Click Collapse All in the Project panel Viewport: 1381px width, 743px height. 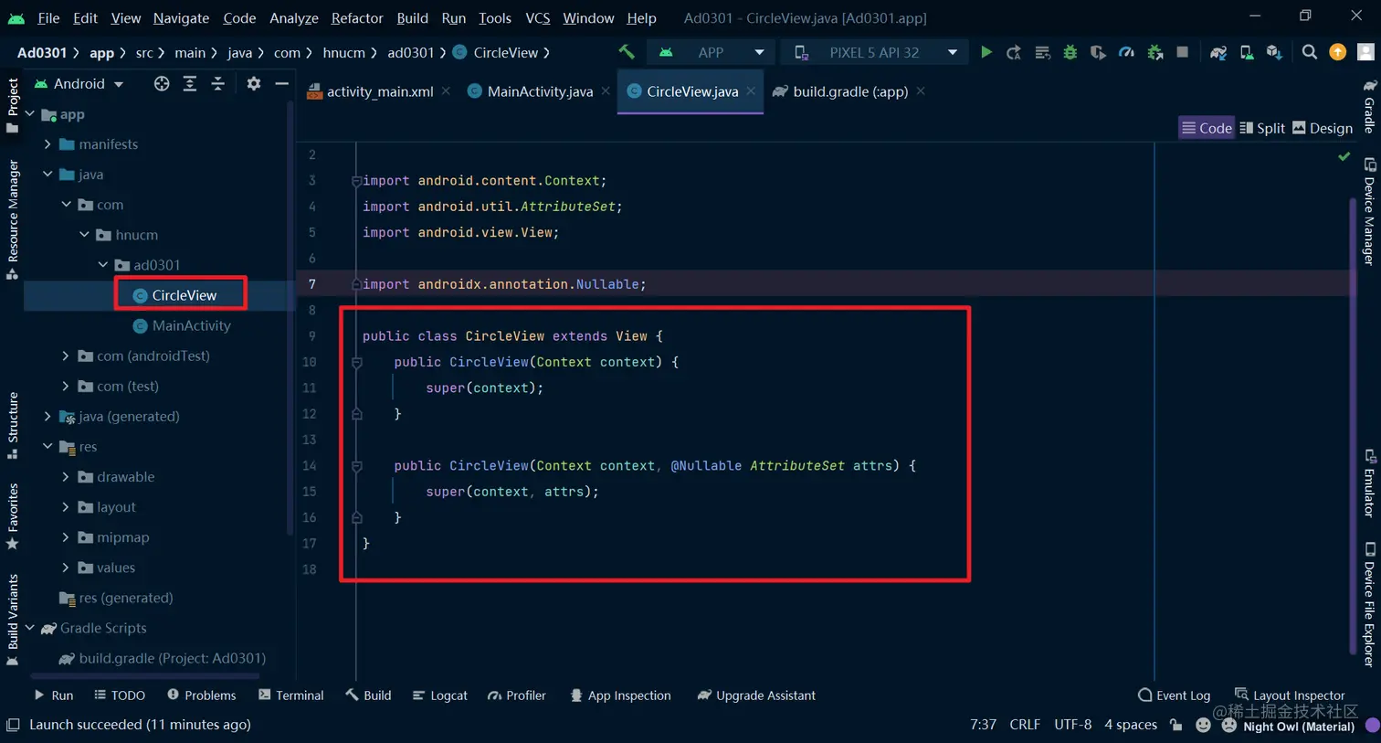[218, 83]
